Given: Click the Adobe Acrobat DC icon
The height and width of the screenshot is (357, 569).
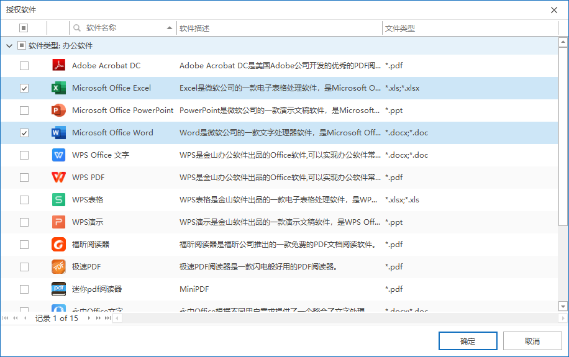Looking at the screenshot, I should [x=58, y=66].
